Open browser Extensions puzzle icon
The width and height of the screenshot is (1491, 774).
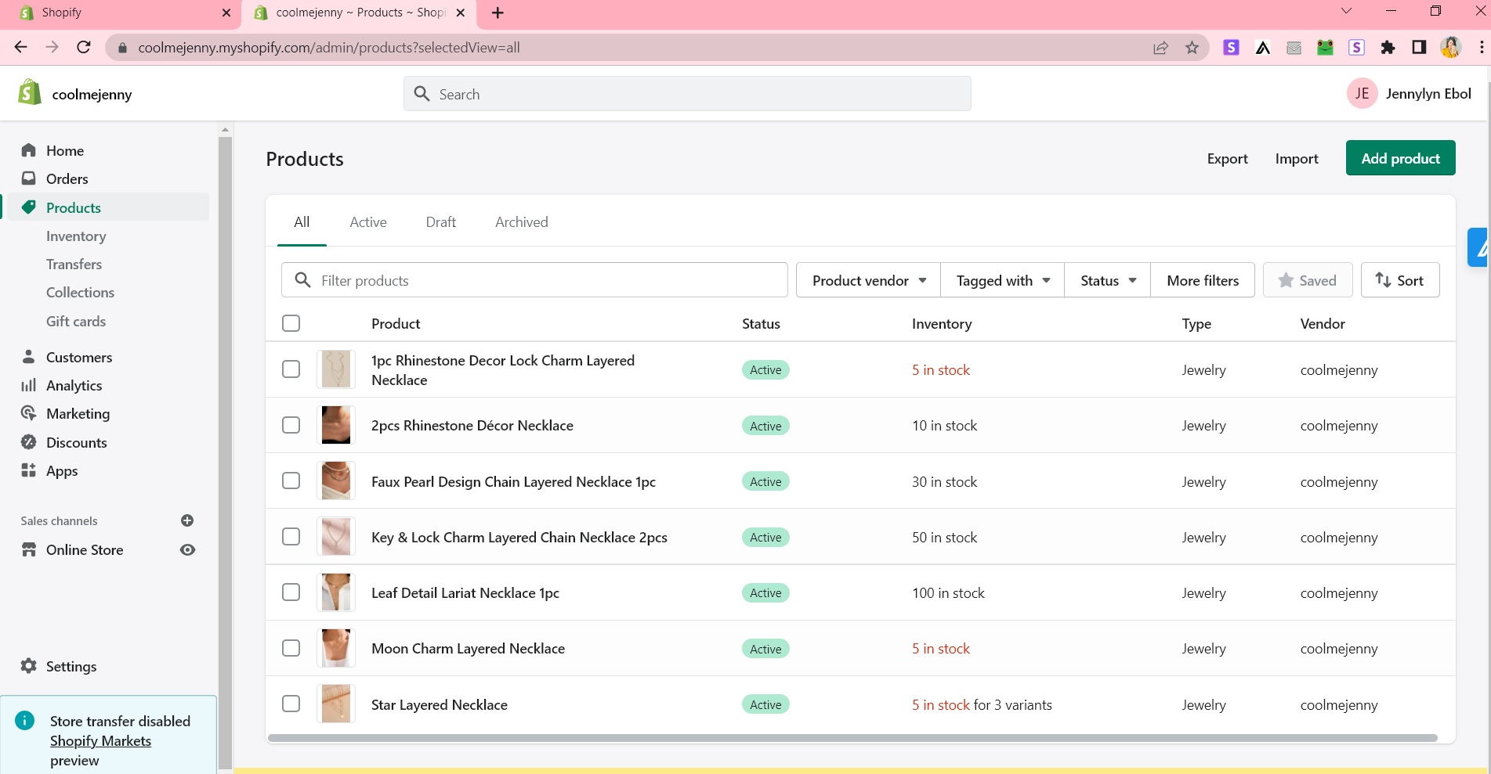[x=1388, y=48]
